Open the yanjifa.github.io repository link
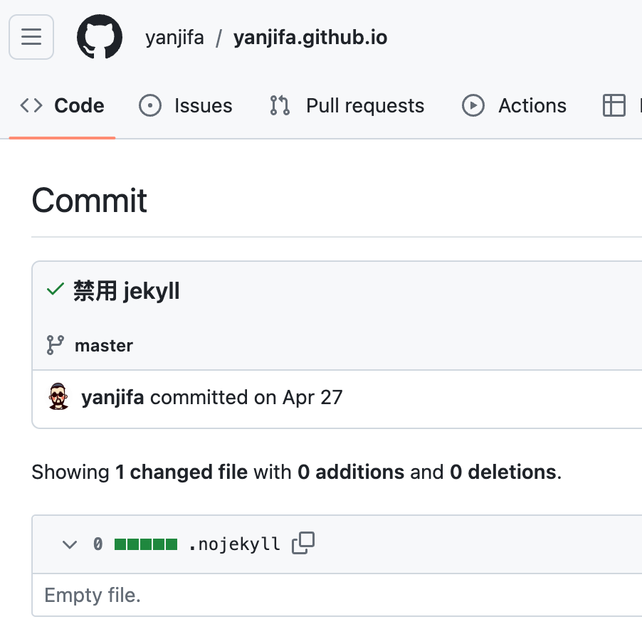642x629 pixels. click(x=310, y=38)
